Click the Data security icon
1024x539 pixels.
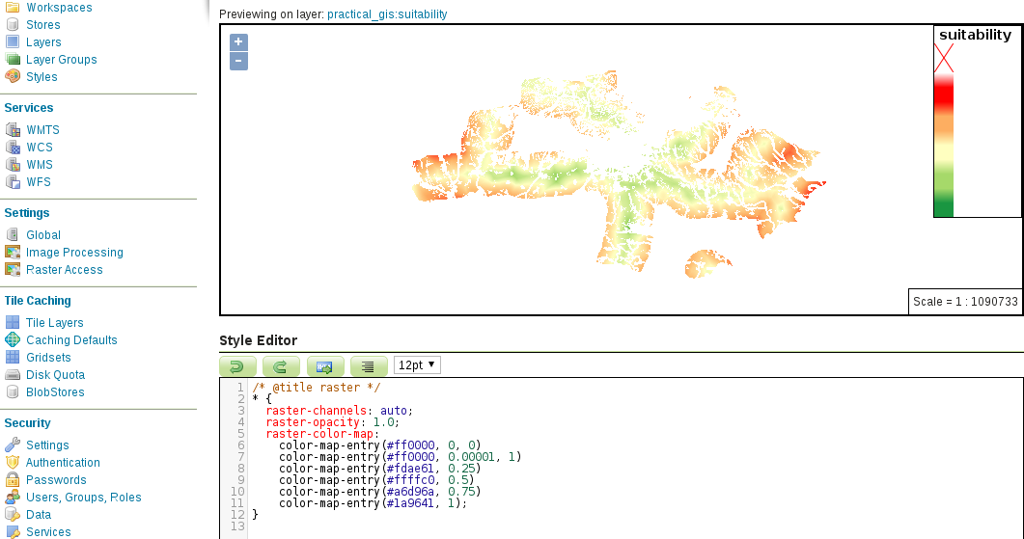[x=13, y=515]
